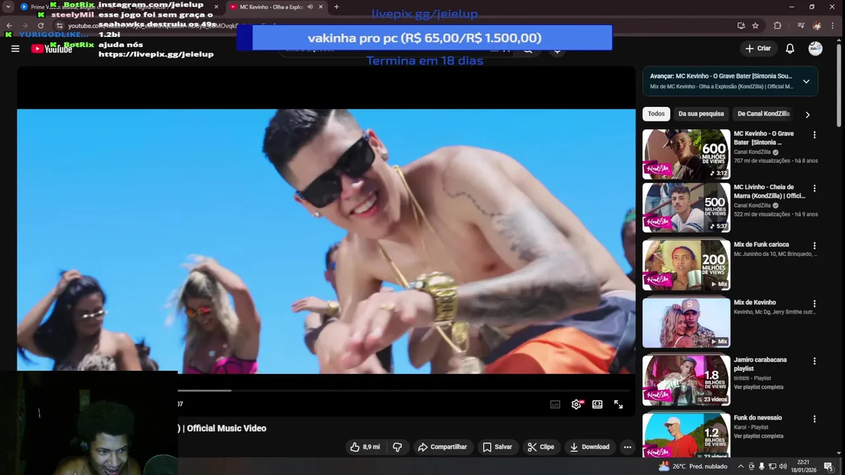Image resolution: width=845 pixels, height=475 pixels.
Task: Seek along the video progress bar
Action: [404, 390]
